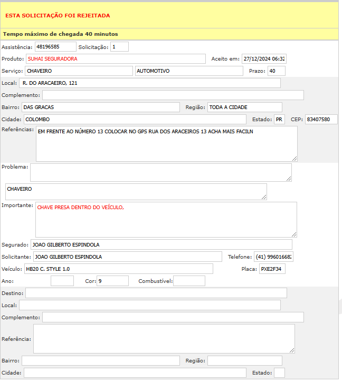The height and width of the screenshot is (383, 342).
Task: Click the empty Combustível field
Action: 188,281
